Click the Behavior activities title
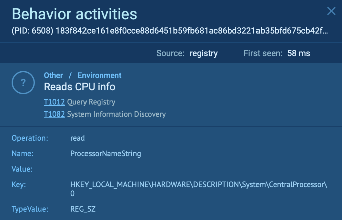Image resolution: width=342 pixels, height=220 pixels. (x=74, y=14)
